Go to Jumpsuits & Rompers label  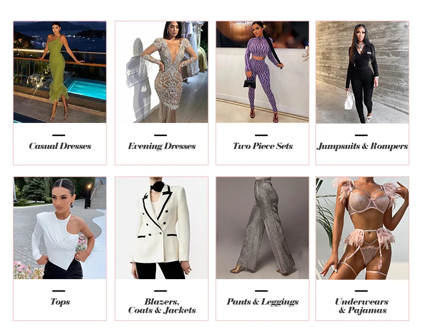coord(362,146)
